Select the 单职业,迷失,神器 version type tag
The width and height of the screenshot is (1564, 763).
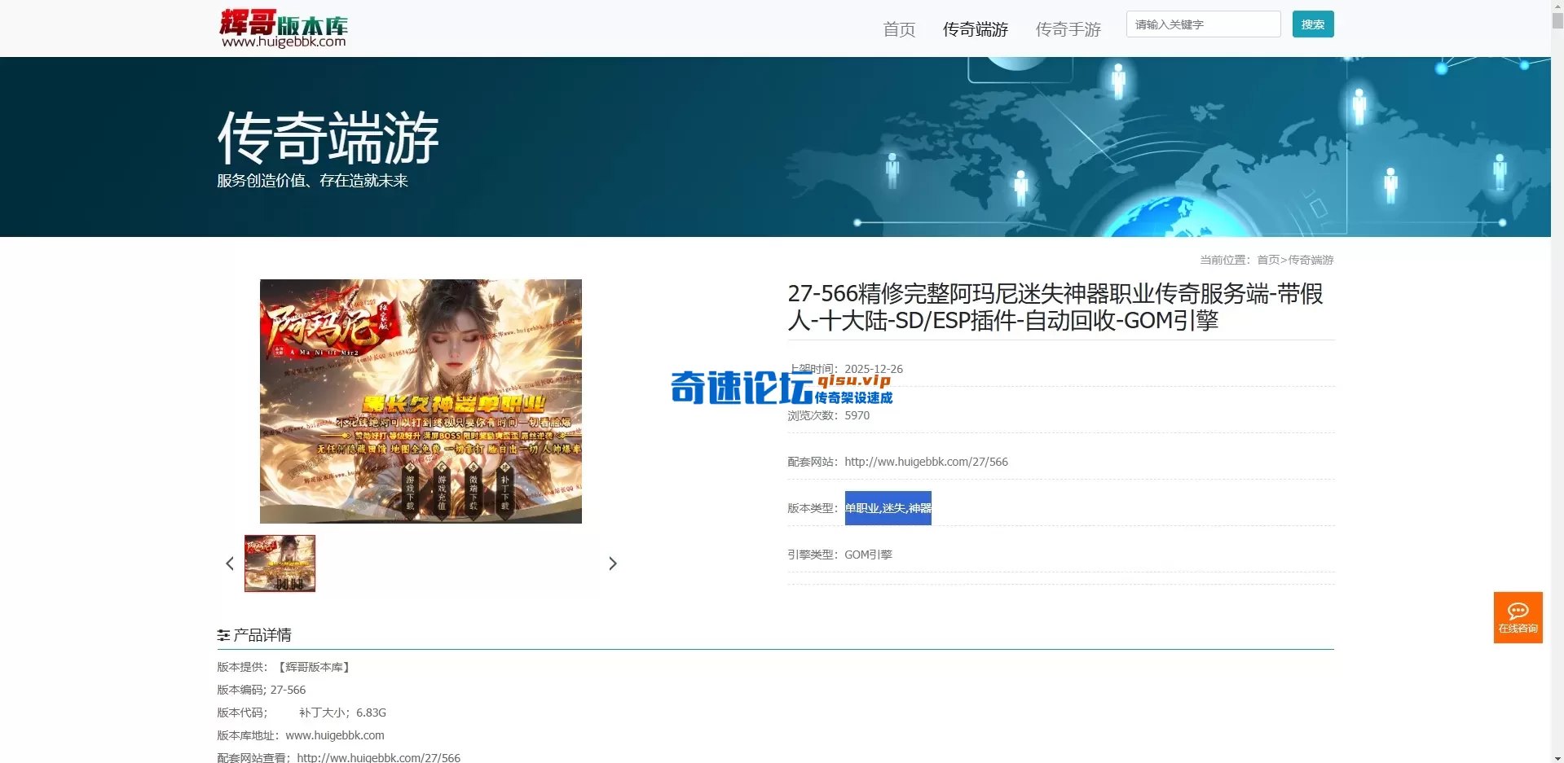click(x=888, y=507)
